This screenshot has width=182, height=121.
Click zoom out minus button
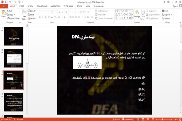pyautogui.click(x=157, y=119)
